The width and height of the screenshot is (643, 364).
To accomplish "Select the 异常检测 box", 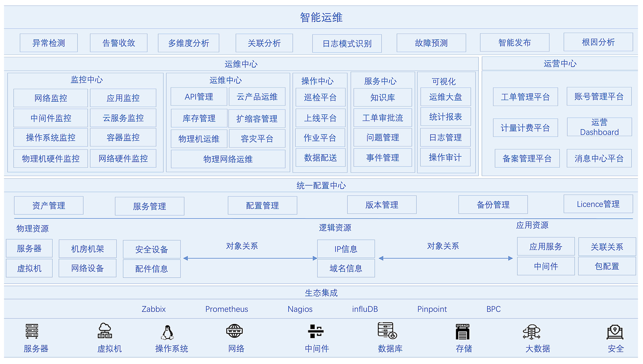I will (x=49, y=43).
